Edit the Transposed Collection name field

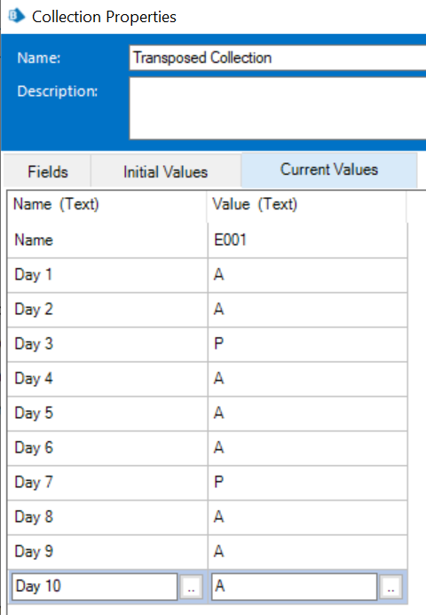tap(278, 58)
